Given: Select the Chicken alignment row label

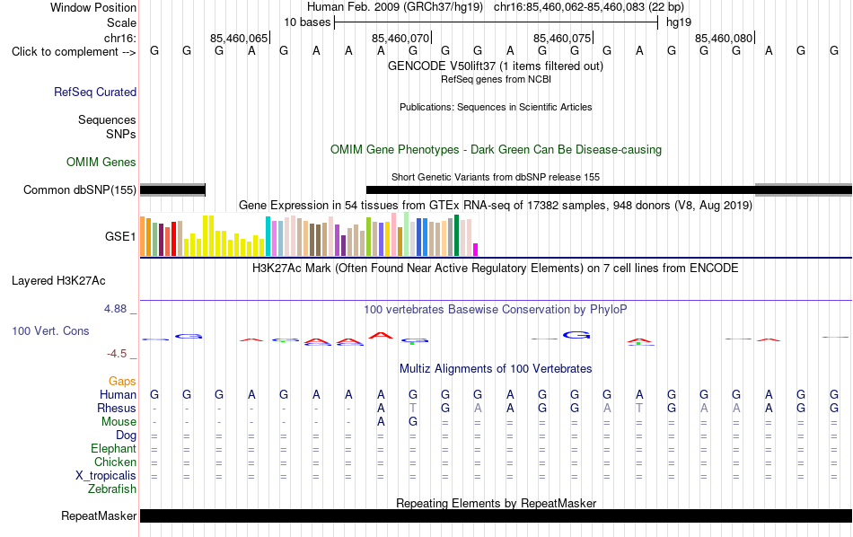Looking at the screenshot, I should coord(115,462).
